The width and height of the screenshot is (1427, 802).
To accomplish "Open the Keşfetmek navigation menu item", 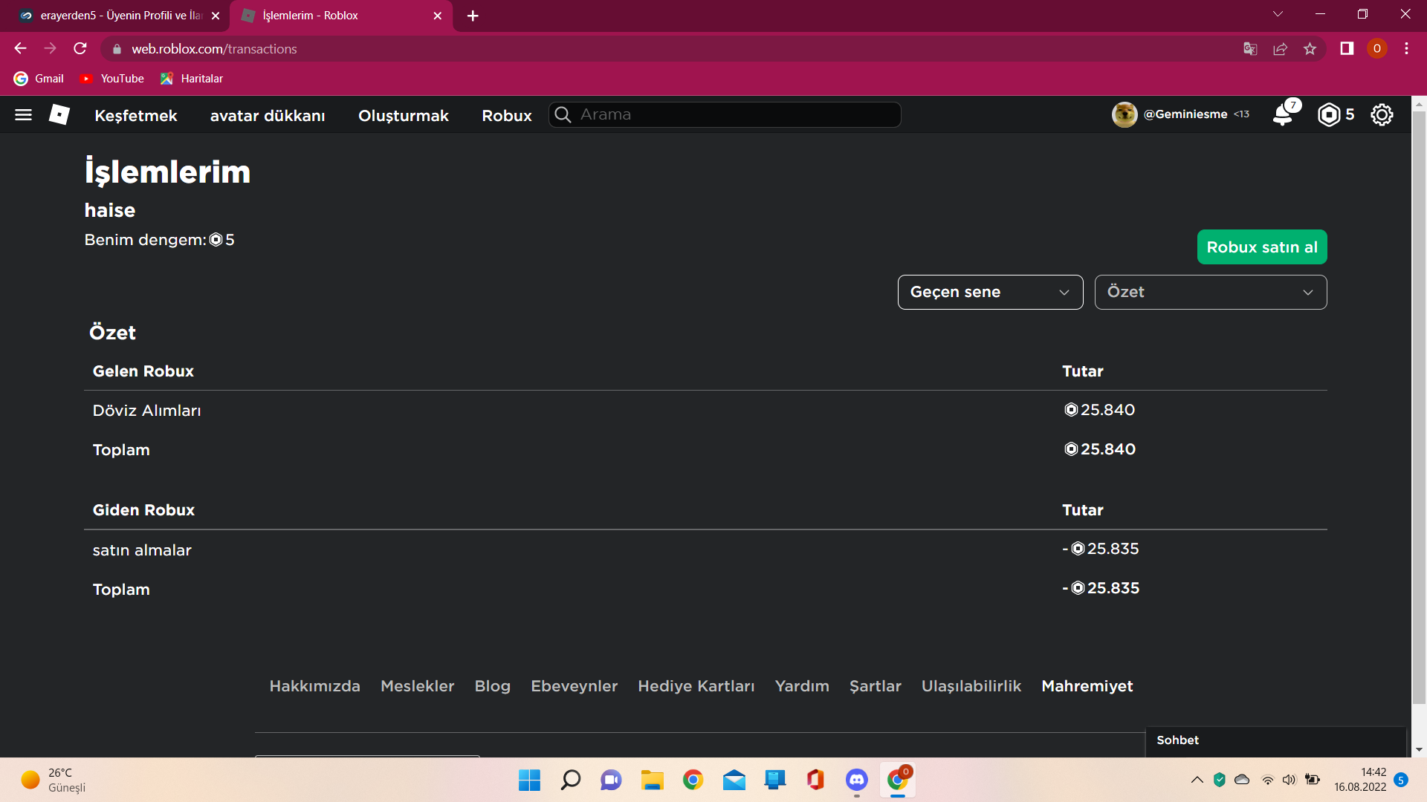I will click(x=136, y=116).
